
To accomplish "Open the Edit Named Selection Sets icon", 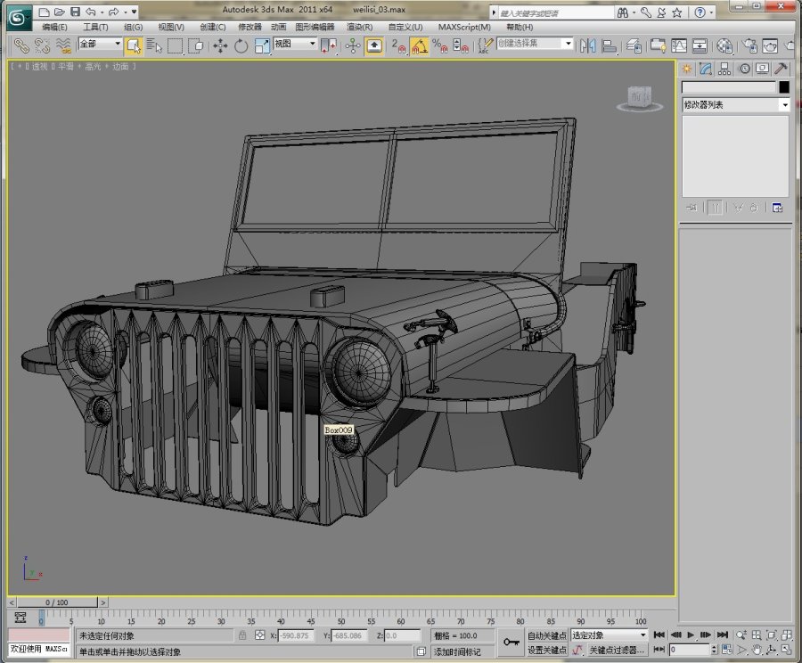I will [x=485, y=46].
